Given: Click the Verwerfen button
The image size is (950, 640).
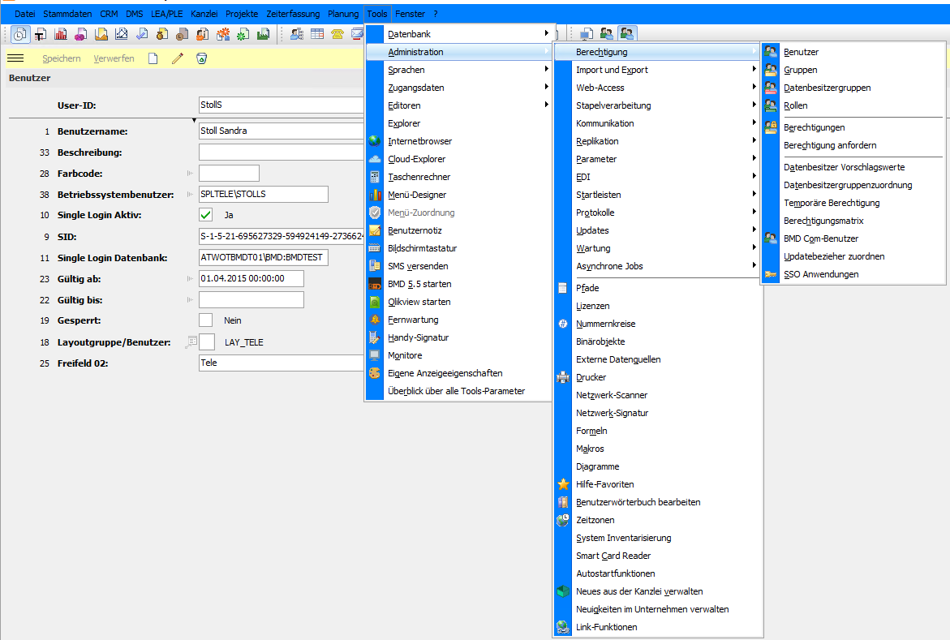Looking at the screenshot, I should pyautogui.click(x=114, y=58).
